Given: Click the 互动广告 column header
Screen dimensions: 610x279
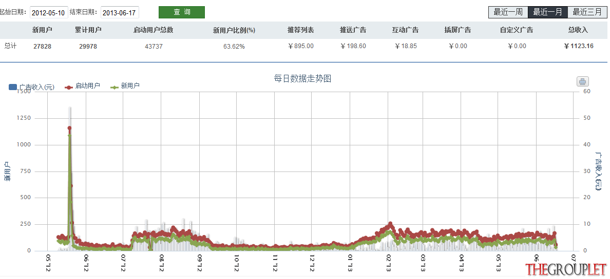Looking at the screenshot, I should 405,30.
